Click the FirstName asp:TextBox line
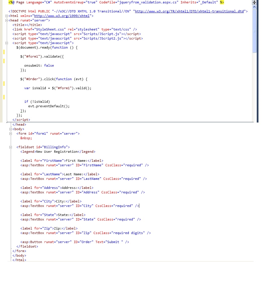274x295 pixels. coord(84,165)
